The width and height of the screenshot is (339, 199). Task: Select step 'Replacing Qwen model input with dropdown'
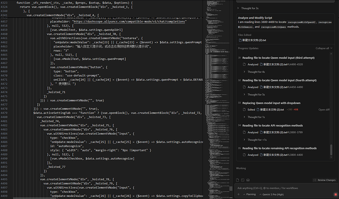271,103
